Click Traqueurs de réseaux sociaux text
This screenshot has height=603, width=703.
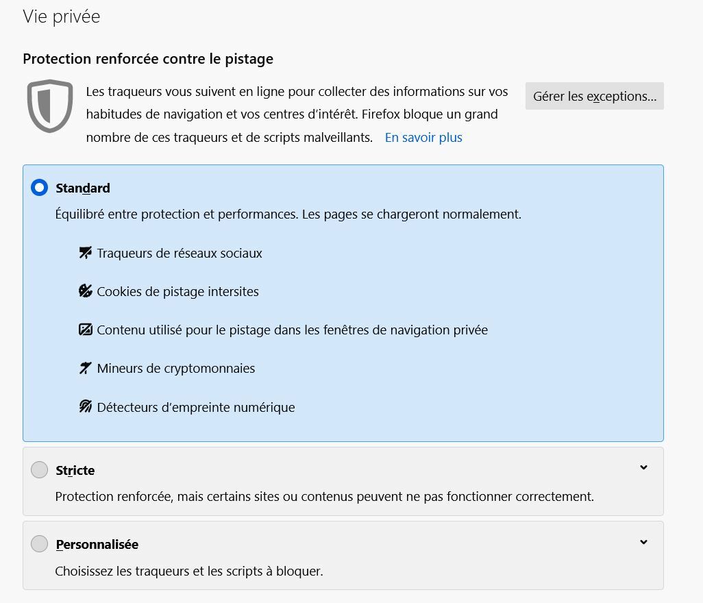tap(180, 254)
